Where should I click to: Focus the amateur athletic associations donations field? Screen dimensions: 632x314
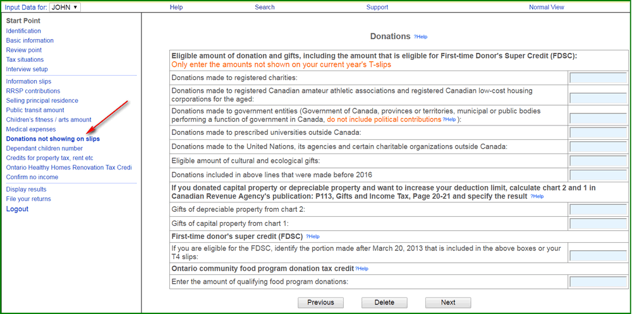coord(598,98)
